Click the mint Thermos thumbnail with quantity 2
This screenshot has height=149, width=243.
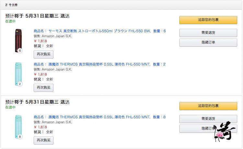(x=17, y=73)
